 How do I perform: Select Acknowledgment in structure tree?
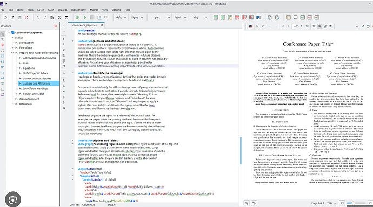(29, 99)
